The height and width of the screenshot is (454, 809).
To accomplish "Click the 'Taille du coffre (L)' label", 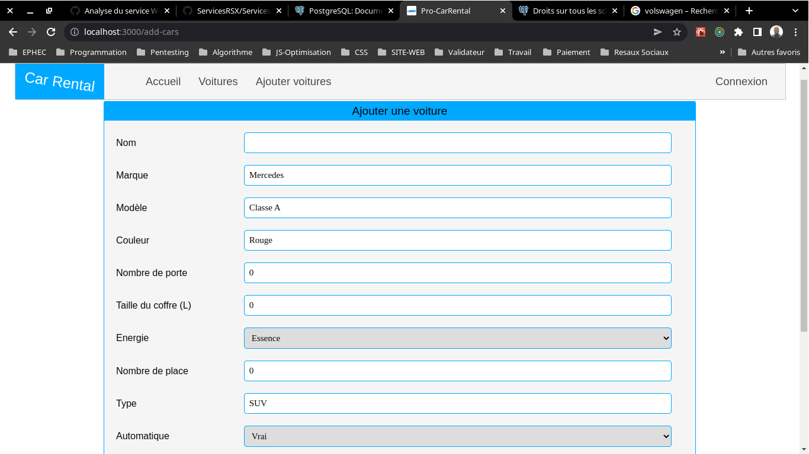I will (x=153, y=306).
